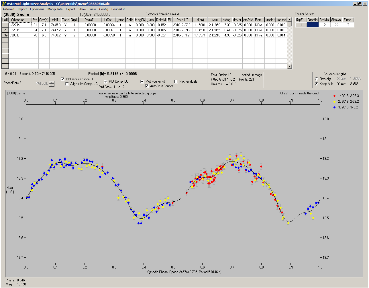Select row header 1 in lightcurve table
This screenshot has height=288, width=369.
(5, 25)
